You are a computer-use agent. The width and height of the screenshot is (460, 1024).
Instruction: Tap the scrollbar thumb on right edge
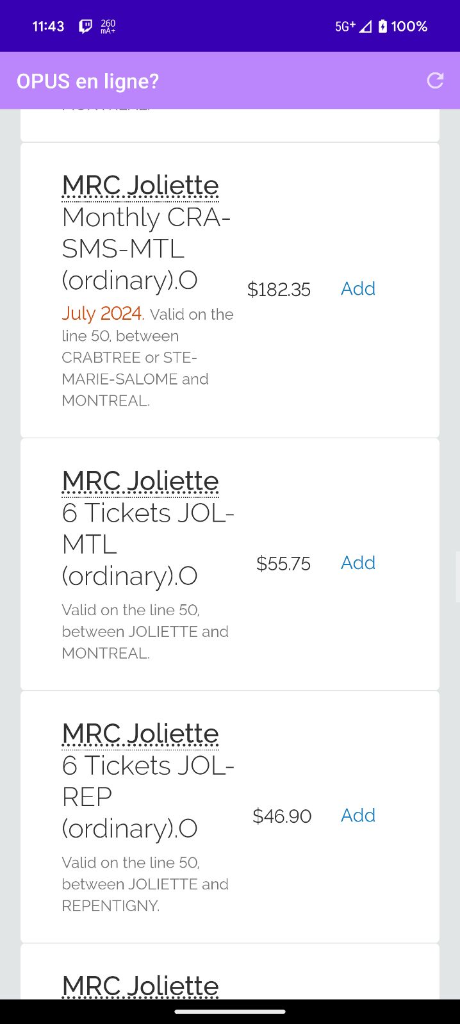pos(457,577)
